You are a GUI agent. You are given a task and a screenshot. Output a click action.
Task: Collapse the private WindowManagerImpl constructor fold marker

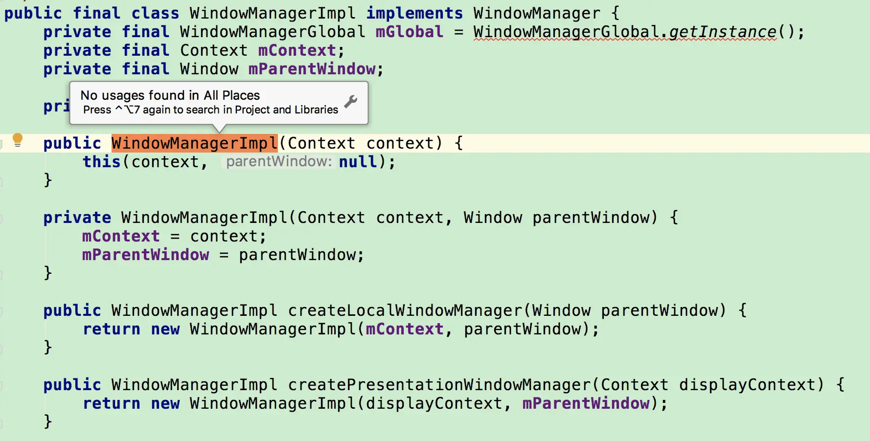pos(1,218)
